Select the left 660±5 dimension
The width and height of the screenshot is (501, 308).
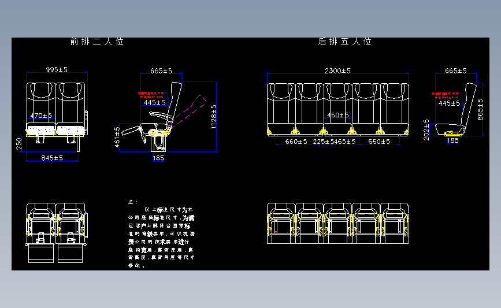pyautogui.click(x=296, y=142)
